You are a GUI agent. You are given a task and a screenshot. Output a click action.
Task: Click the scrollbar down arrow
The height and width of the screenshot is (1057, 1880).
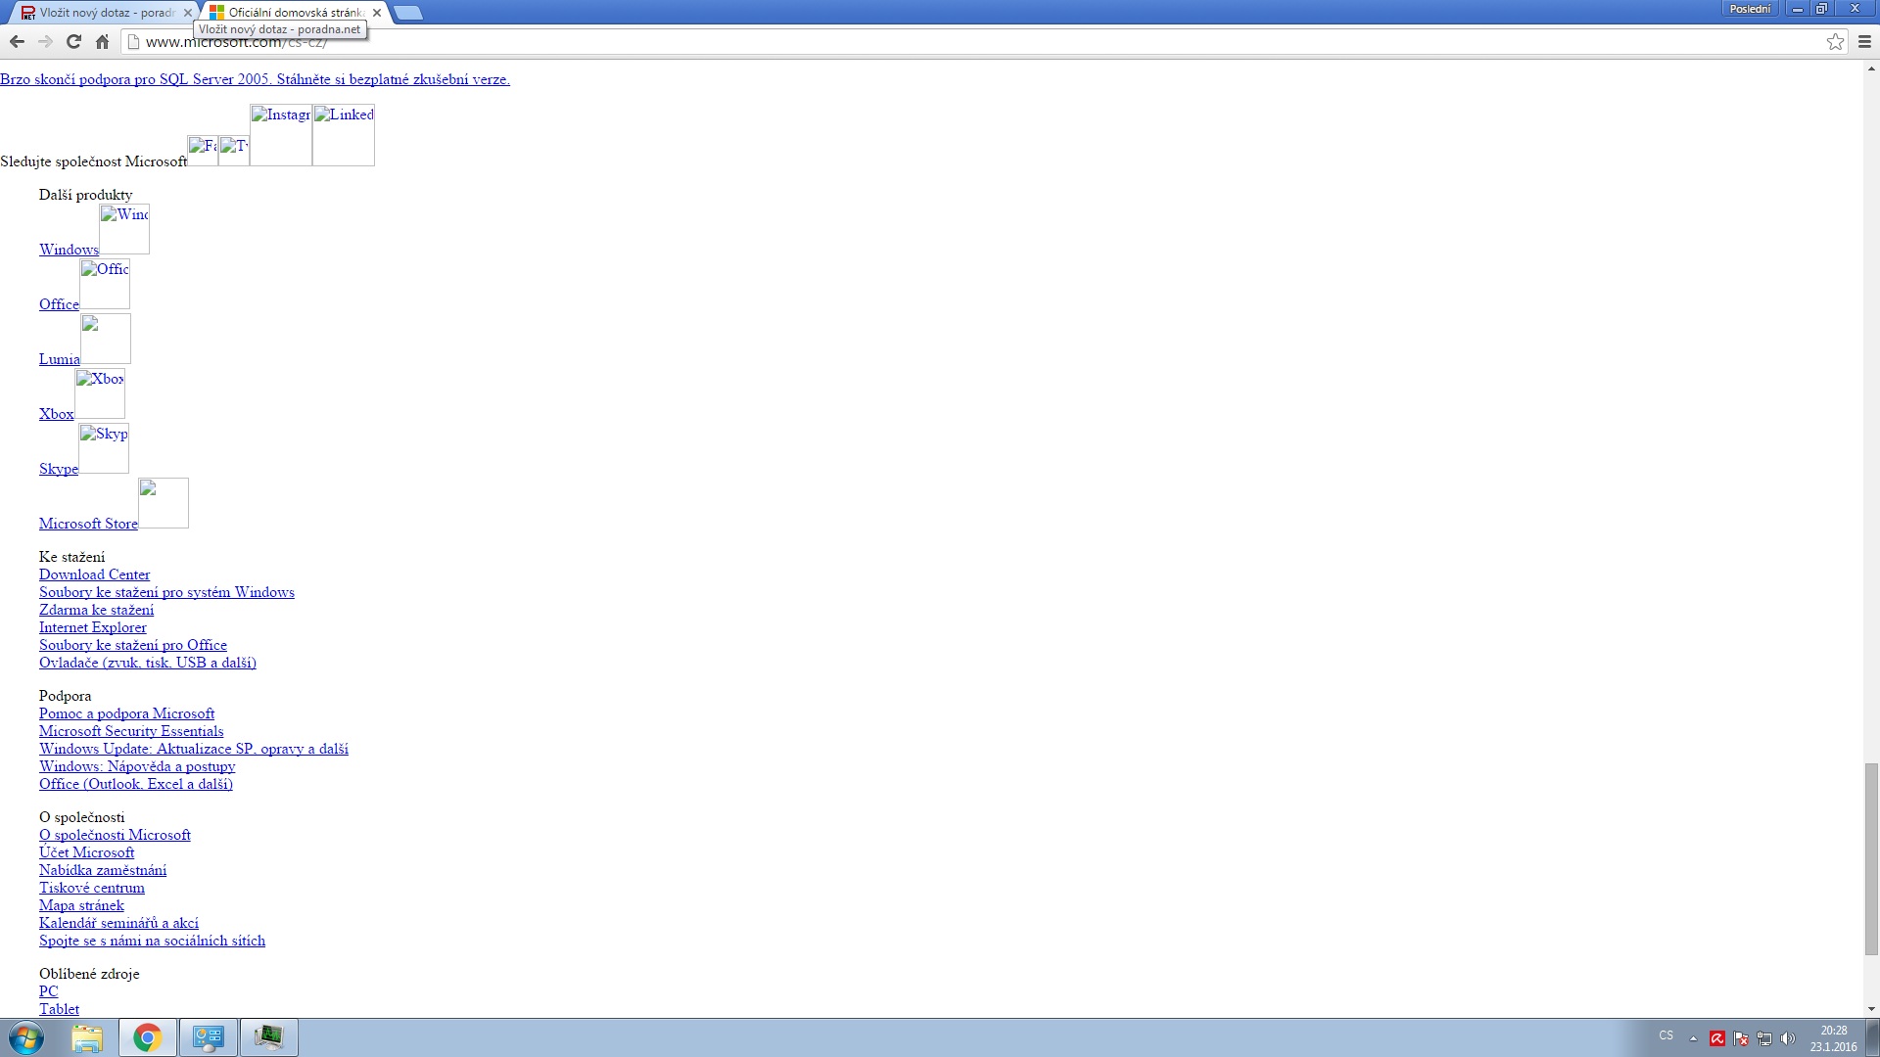[x=1871, y=1009]
